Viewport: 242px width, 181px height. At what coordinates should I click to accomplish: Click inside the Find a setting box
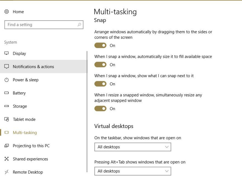tap(39, 25)
